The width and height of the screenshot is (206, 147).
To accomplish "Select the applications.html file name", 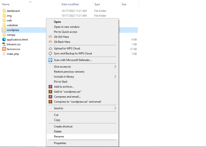I will click(17, 40).
